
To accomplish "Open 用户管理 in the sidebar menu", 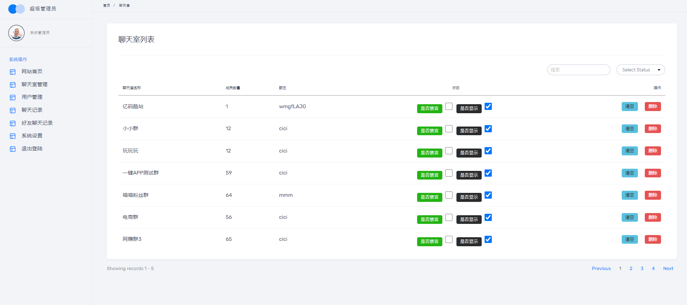I will [32, 97].
